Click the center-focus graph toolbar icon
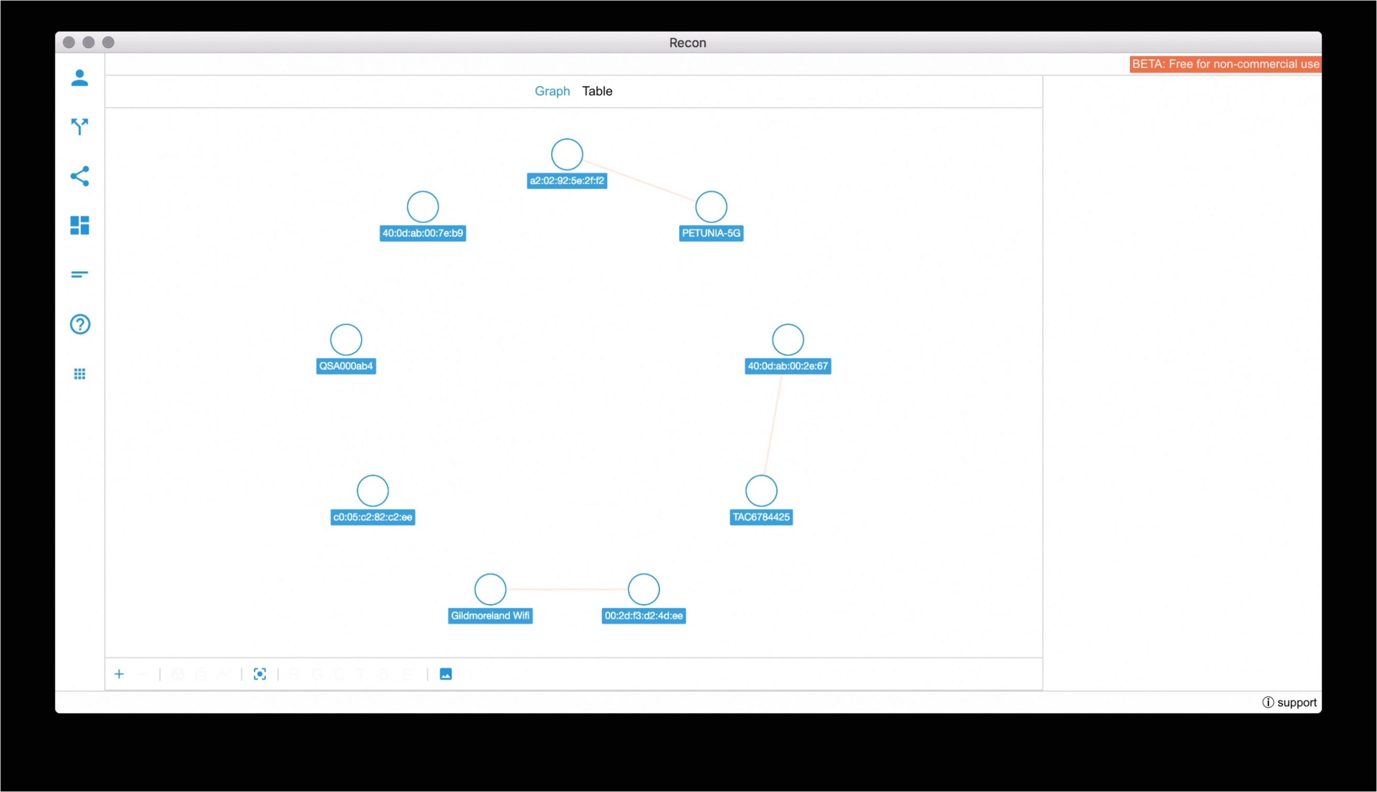The image size is (1377, 792). (x=260, y=675)
